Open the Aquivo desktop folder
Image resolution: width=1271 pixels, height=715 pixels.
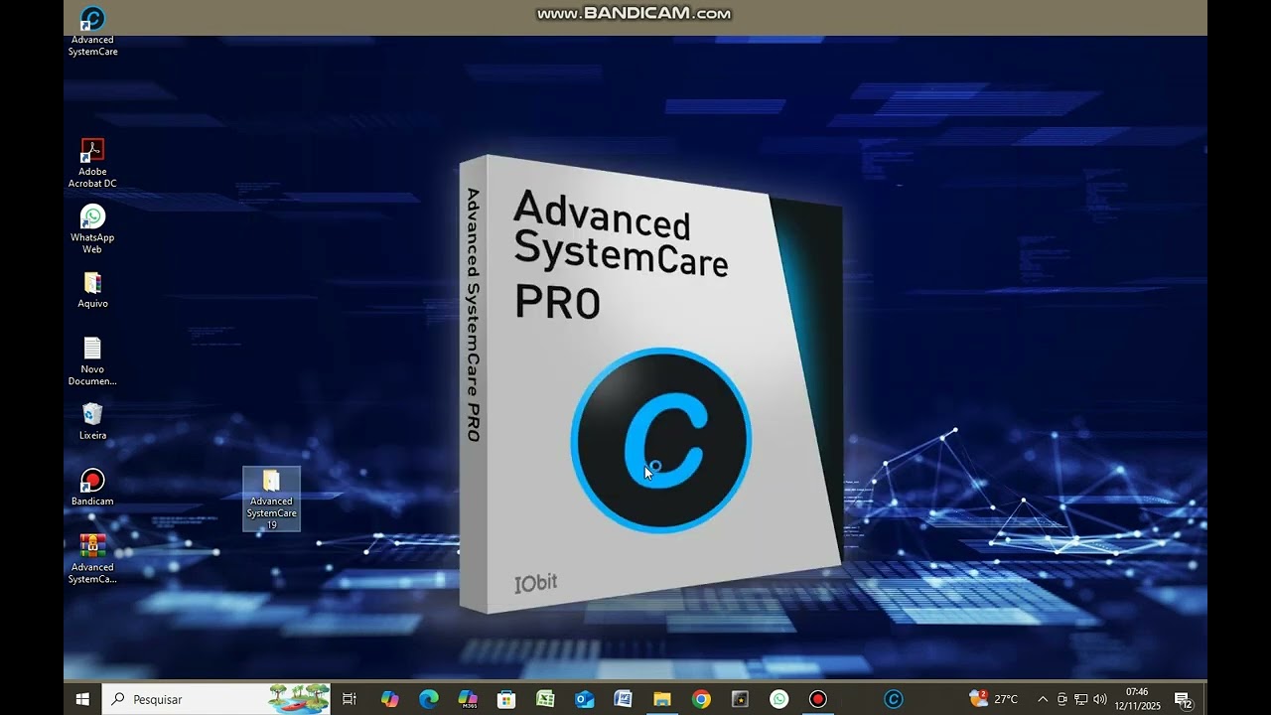click(x=92, y=290)
